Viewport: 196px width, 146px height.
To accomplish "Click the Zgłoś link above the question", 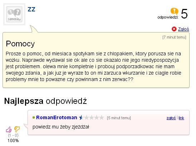I will [x=183, y=29].
